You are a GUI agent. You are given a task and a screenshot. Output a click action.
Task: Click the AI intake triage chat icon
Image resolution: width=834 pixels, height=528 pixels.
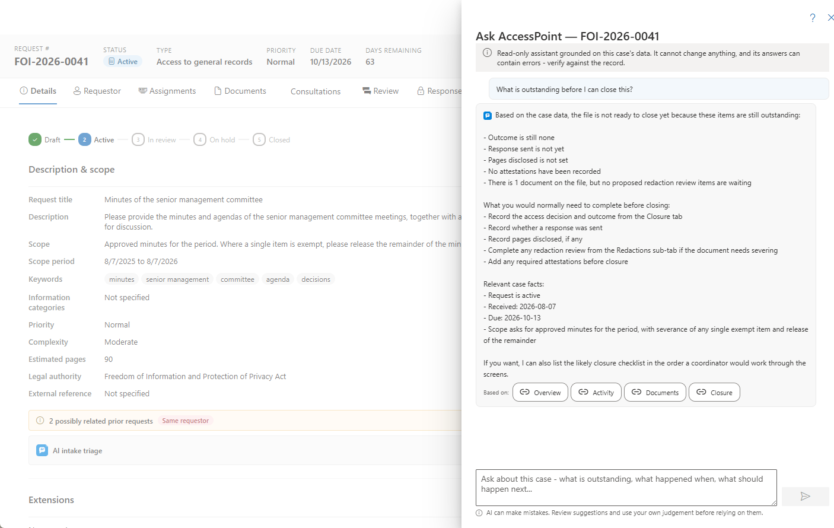[x=42, y=450]
